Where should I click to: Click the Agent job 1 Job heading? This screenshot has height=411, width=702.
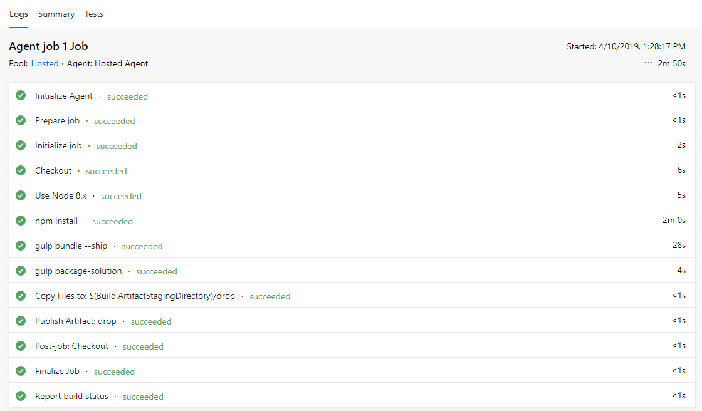point(53,46)
